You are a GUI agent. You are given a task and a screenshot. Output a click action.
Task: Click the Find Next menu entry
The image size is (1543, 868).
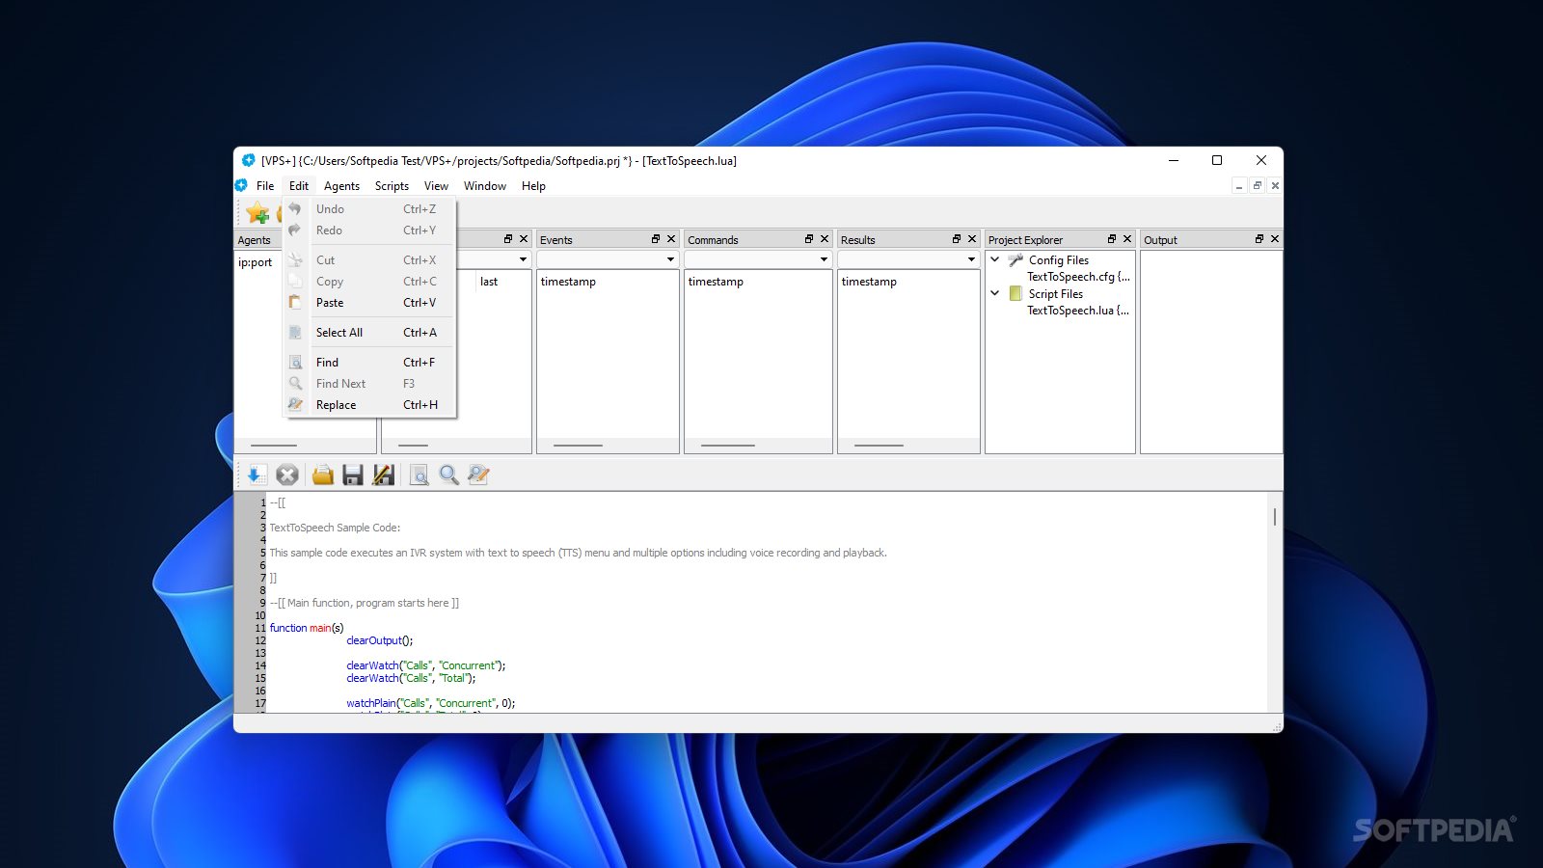(369, 384)
